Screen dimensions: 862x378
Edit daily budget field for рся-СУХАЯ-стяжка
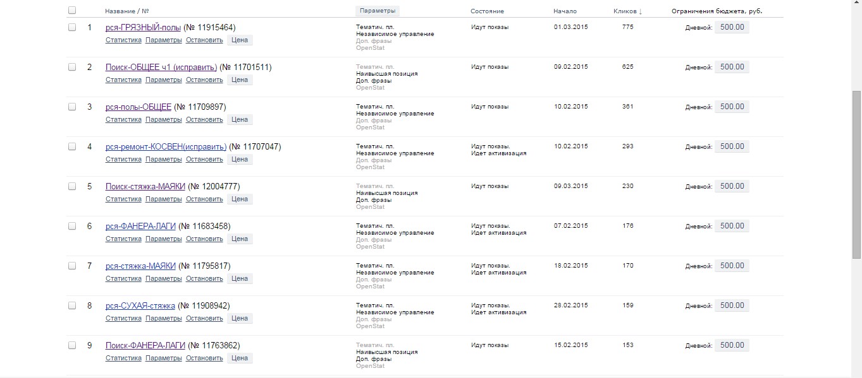click(732, 305)
